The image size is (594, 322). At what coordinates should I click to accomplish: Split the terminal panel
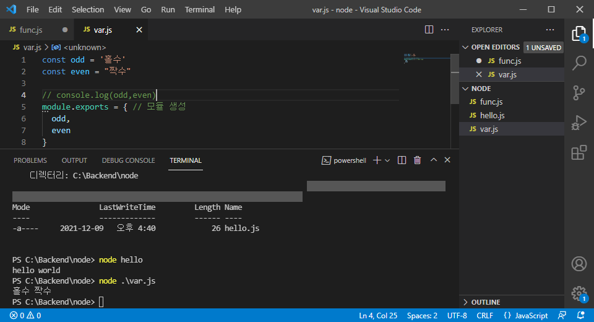pos(402,160)
